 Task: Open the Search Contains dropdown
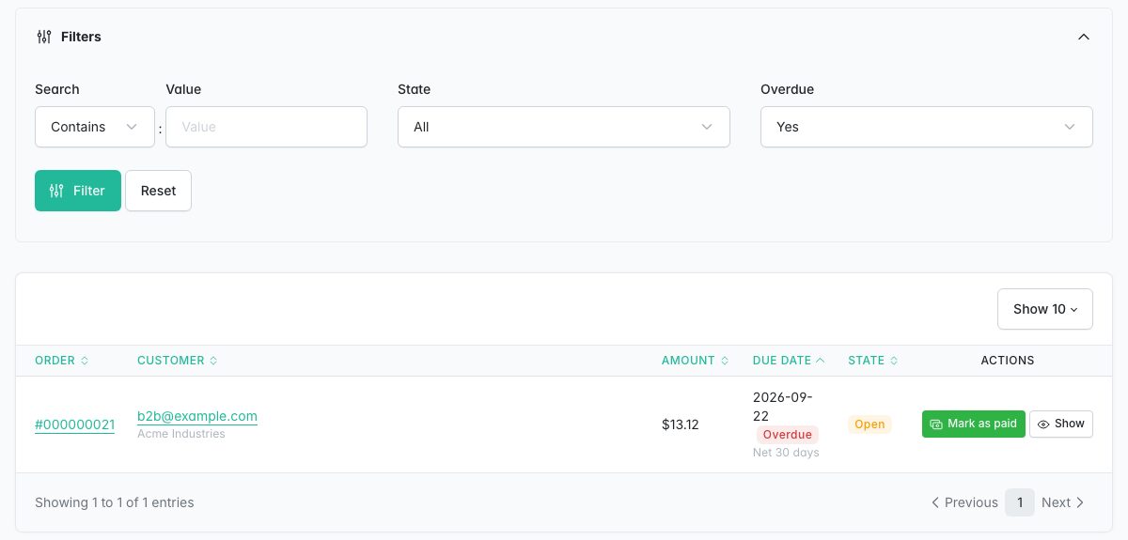coord(95,127)
